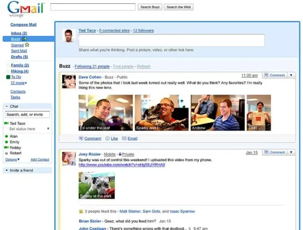
Task: Open the Hiking (4) label
Action: [x=20, y=71]
